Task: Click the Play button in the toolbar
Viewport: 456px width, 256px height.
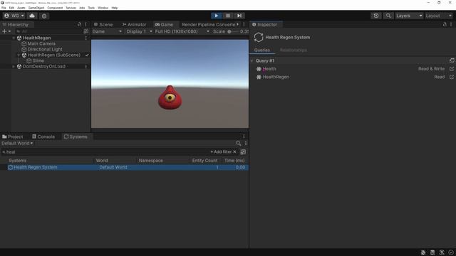Action: coord(216,16)
